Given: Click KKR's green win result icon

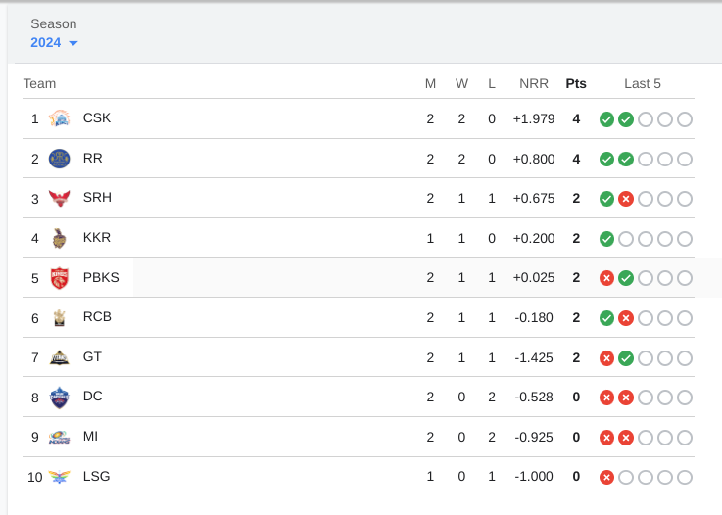Looking at the screenshot, I should [x=606, y=239].
